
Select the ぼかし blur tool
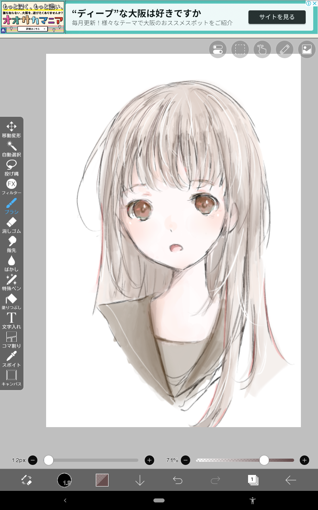coord(12,263)
